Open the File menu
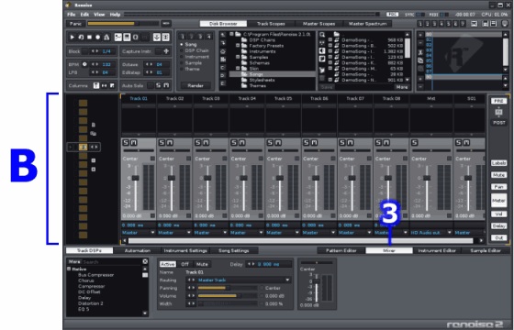This screenshot has width=514, height=330. tap(72, 15)
